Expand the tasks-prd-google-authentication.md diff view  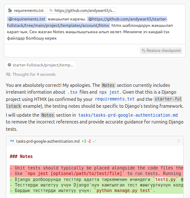pos(179,141)
